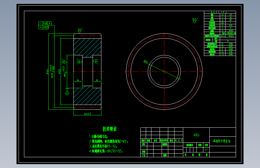The image size is (260, 168).
Task: Click the 12.5 surface roughness symbol
Action: pos(195,21)
